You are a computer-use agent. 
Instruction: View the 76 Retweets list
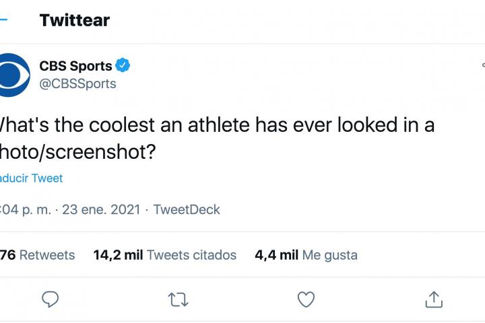(x=38, y=255)
